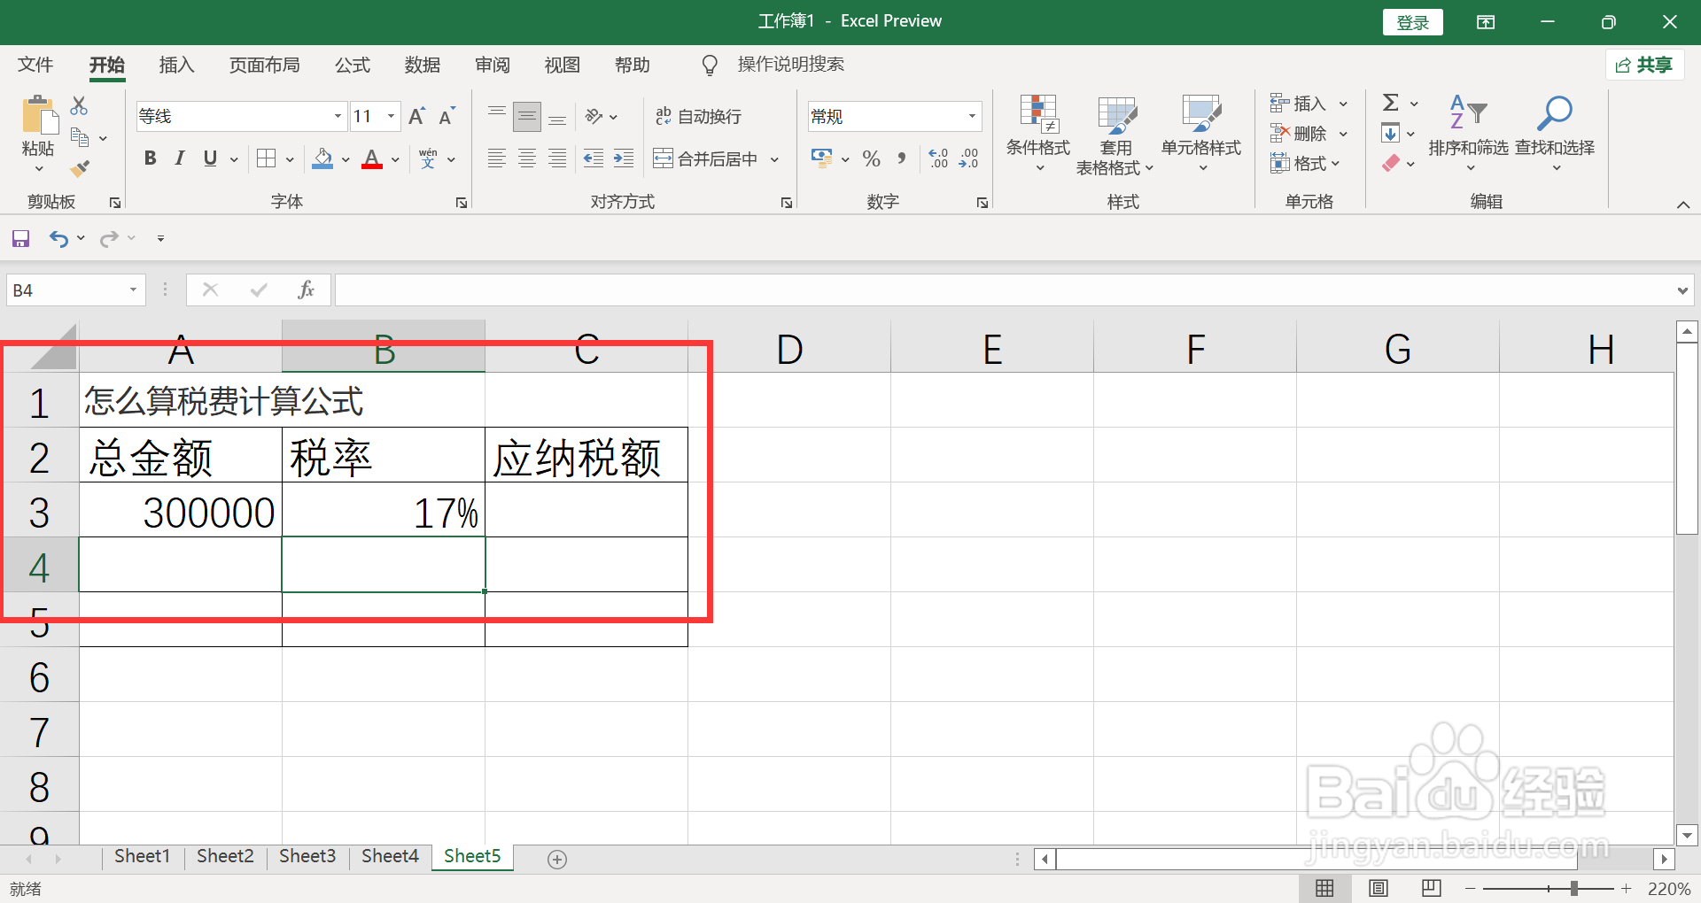This screenshot has width=1701, height=903.
Task: Open 单元格样式 cell styles
Action: point(1201,133)
